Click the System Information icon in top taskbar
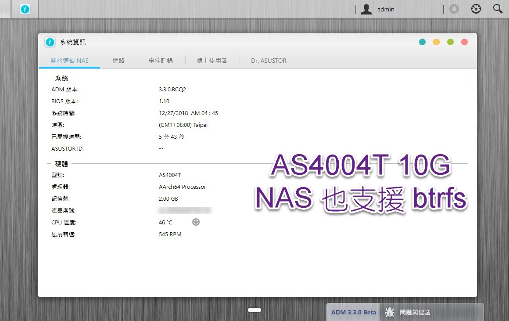 [25, 9]
